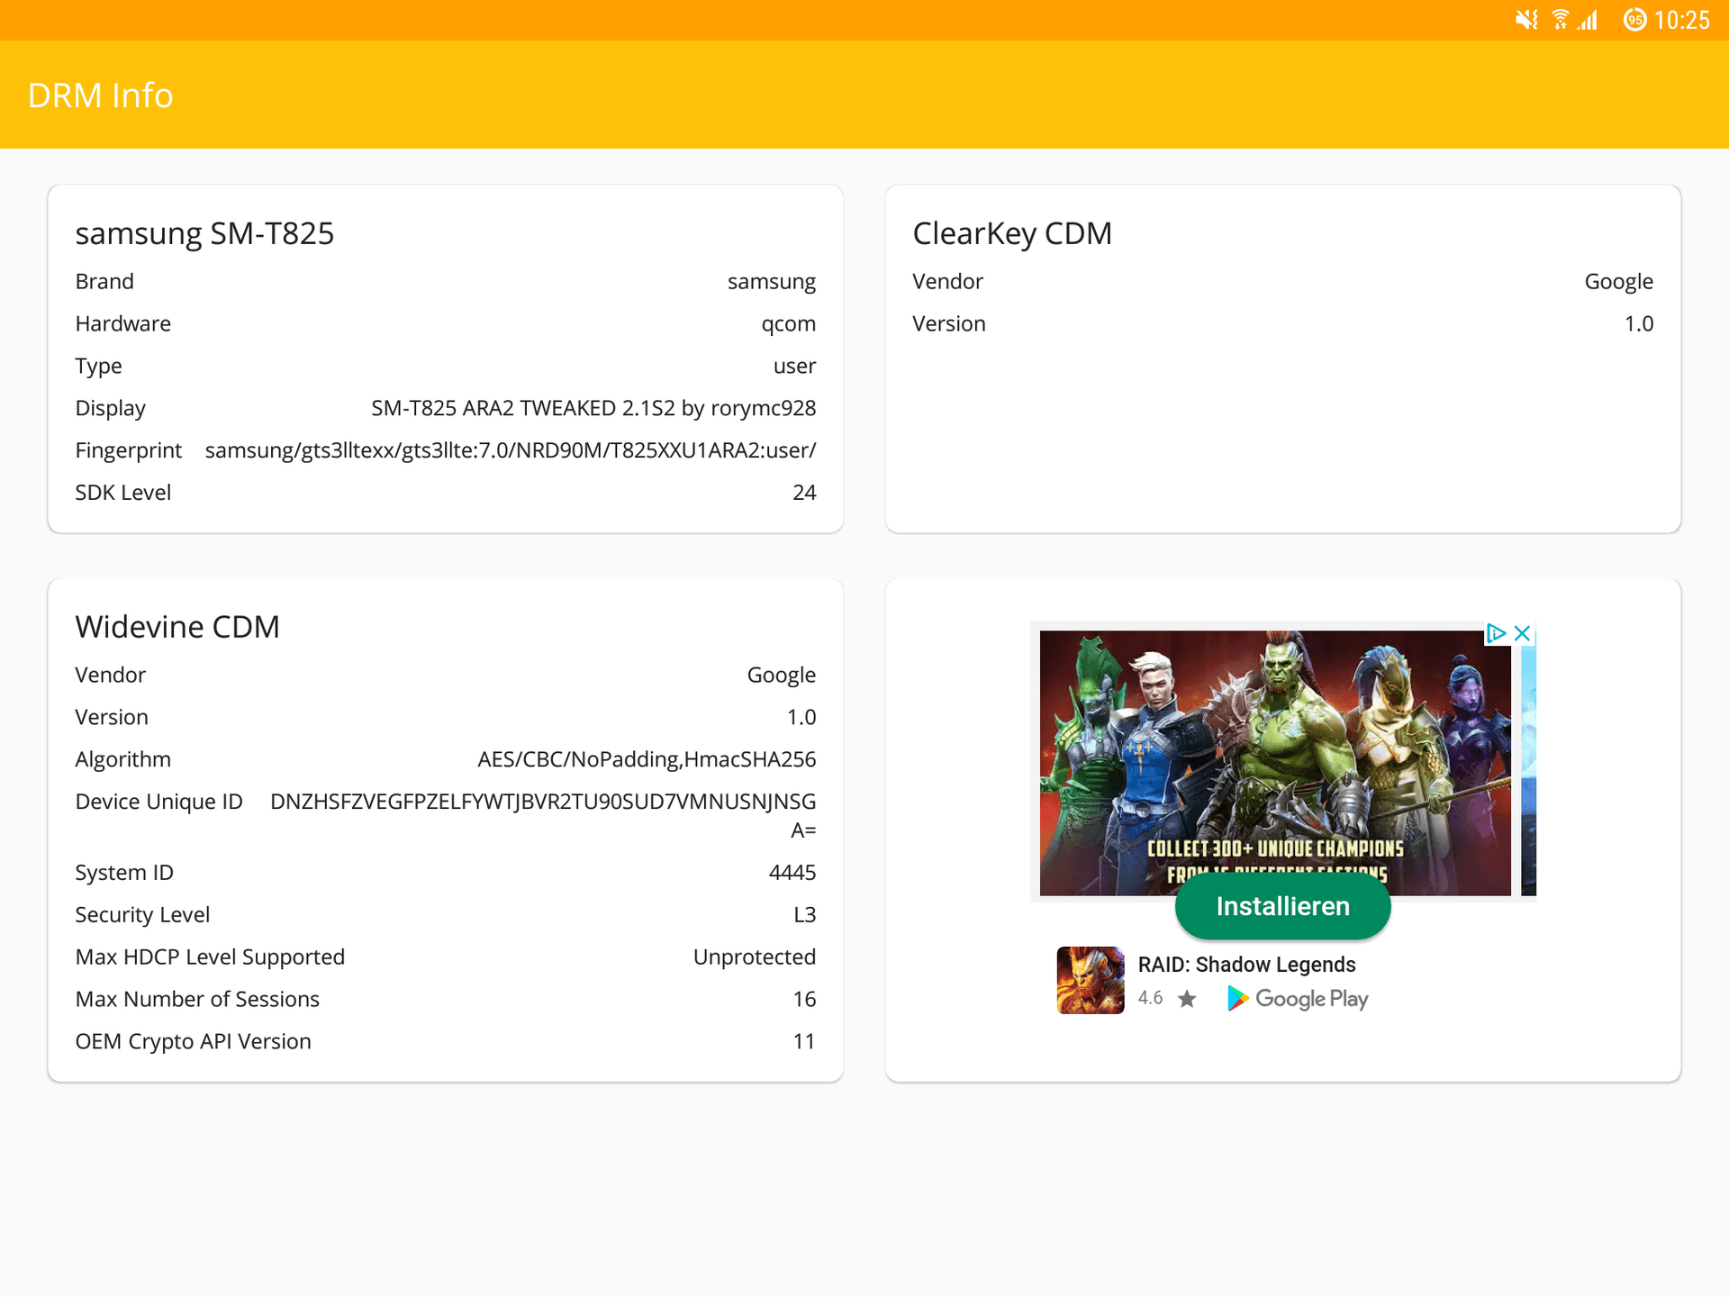Tap the ClearKey CDM heading

pyautogui.click(x=1012, y=233)
